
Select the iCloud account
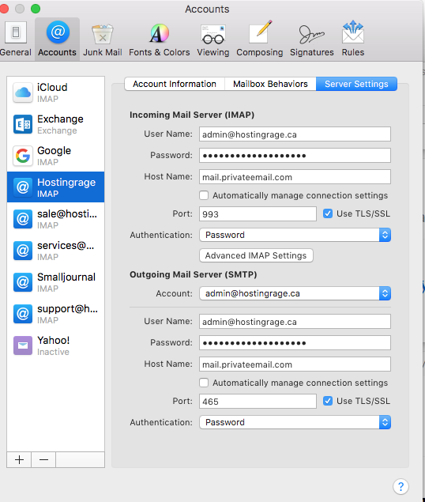point(55,92)
